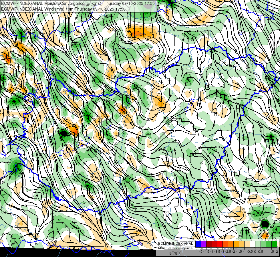
Task: Click the -4.5 tick label in legend
Action: point(206,252)
